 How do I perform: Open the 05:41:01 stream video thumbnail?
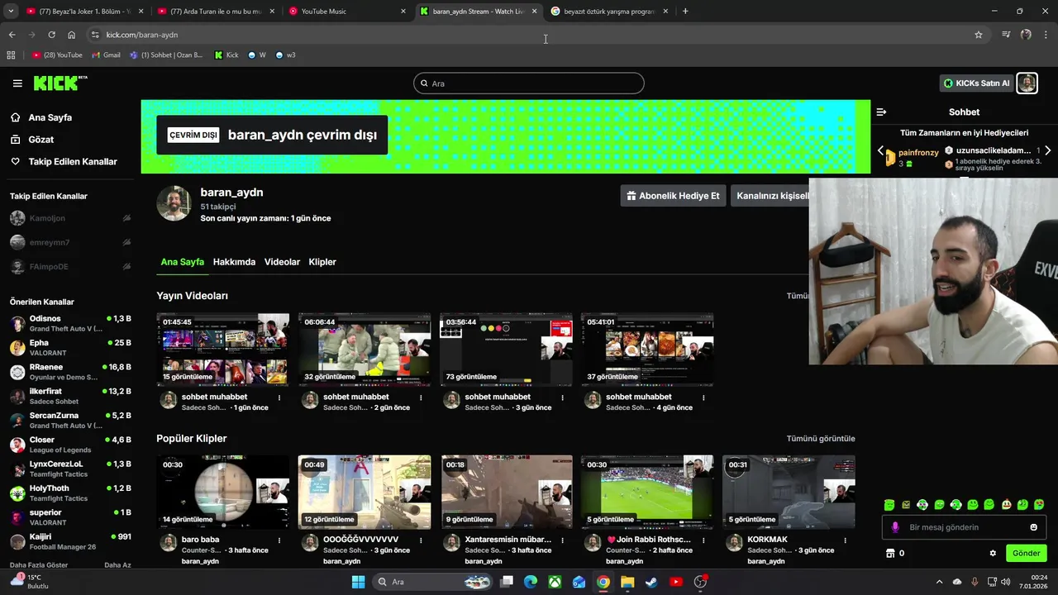(647, 349)
